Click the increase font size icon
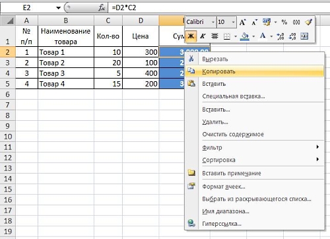Screen dimensions: 330x239 click(242, 22)
